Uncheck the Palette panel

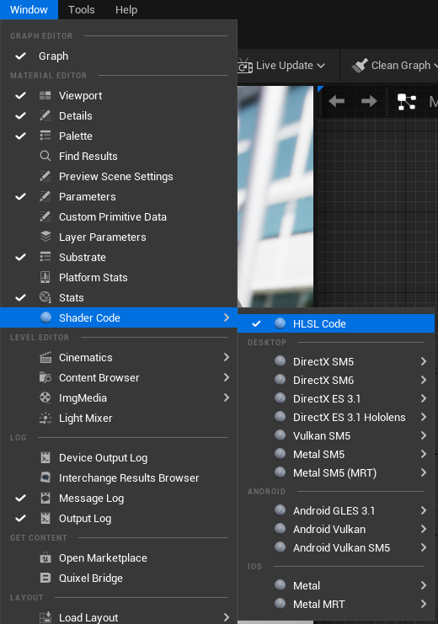click(21, 136)
